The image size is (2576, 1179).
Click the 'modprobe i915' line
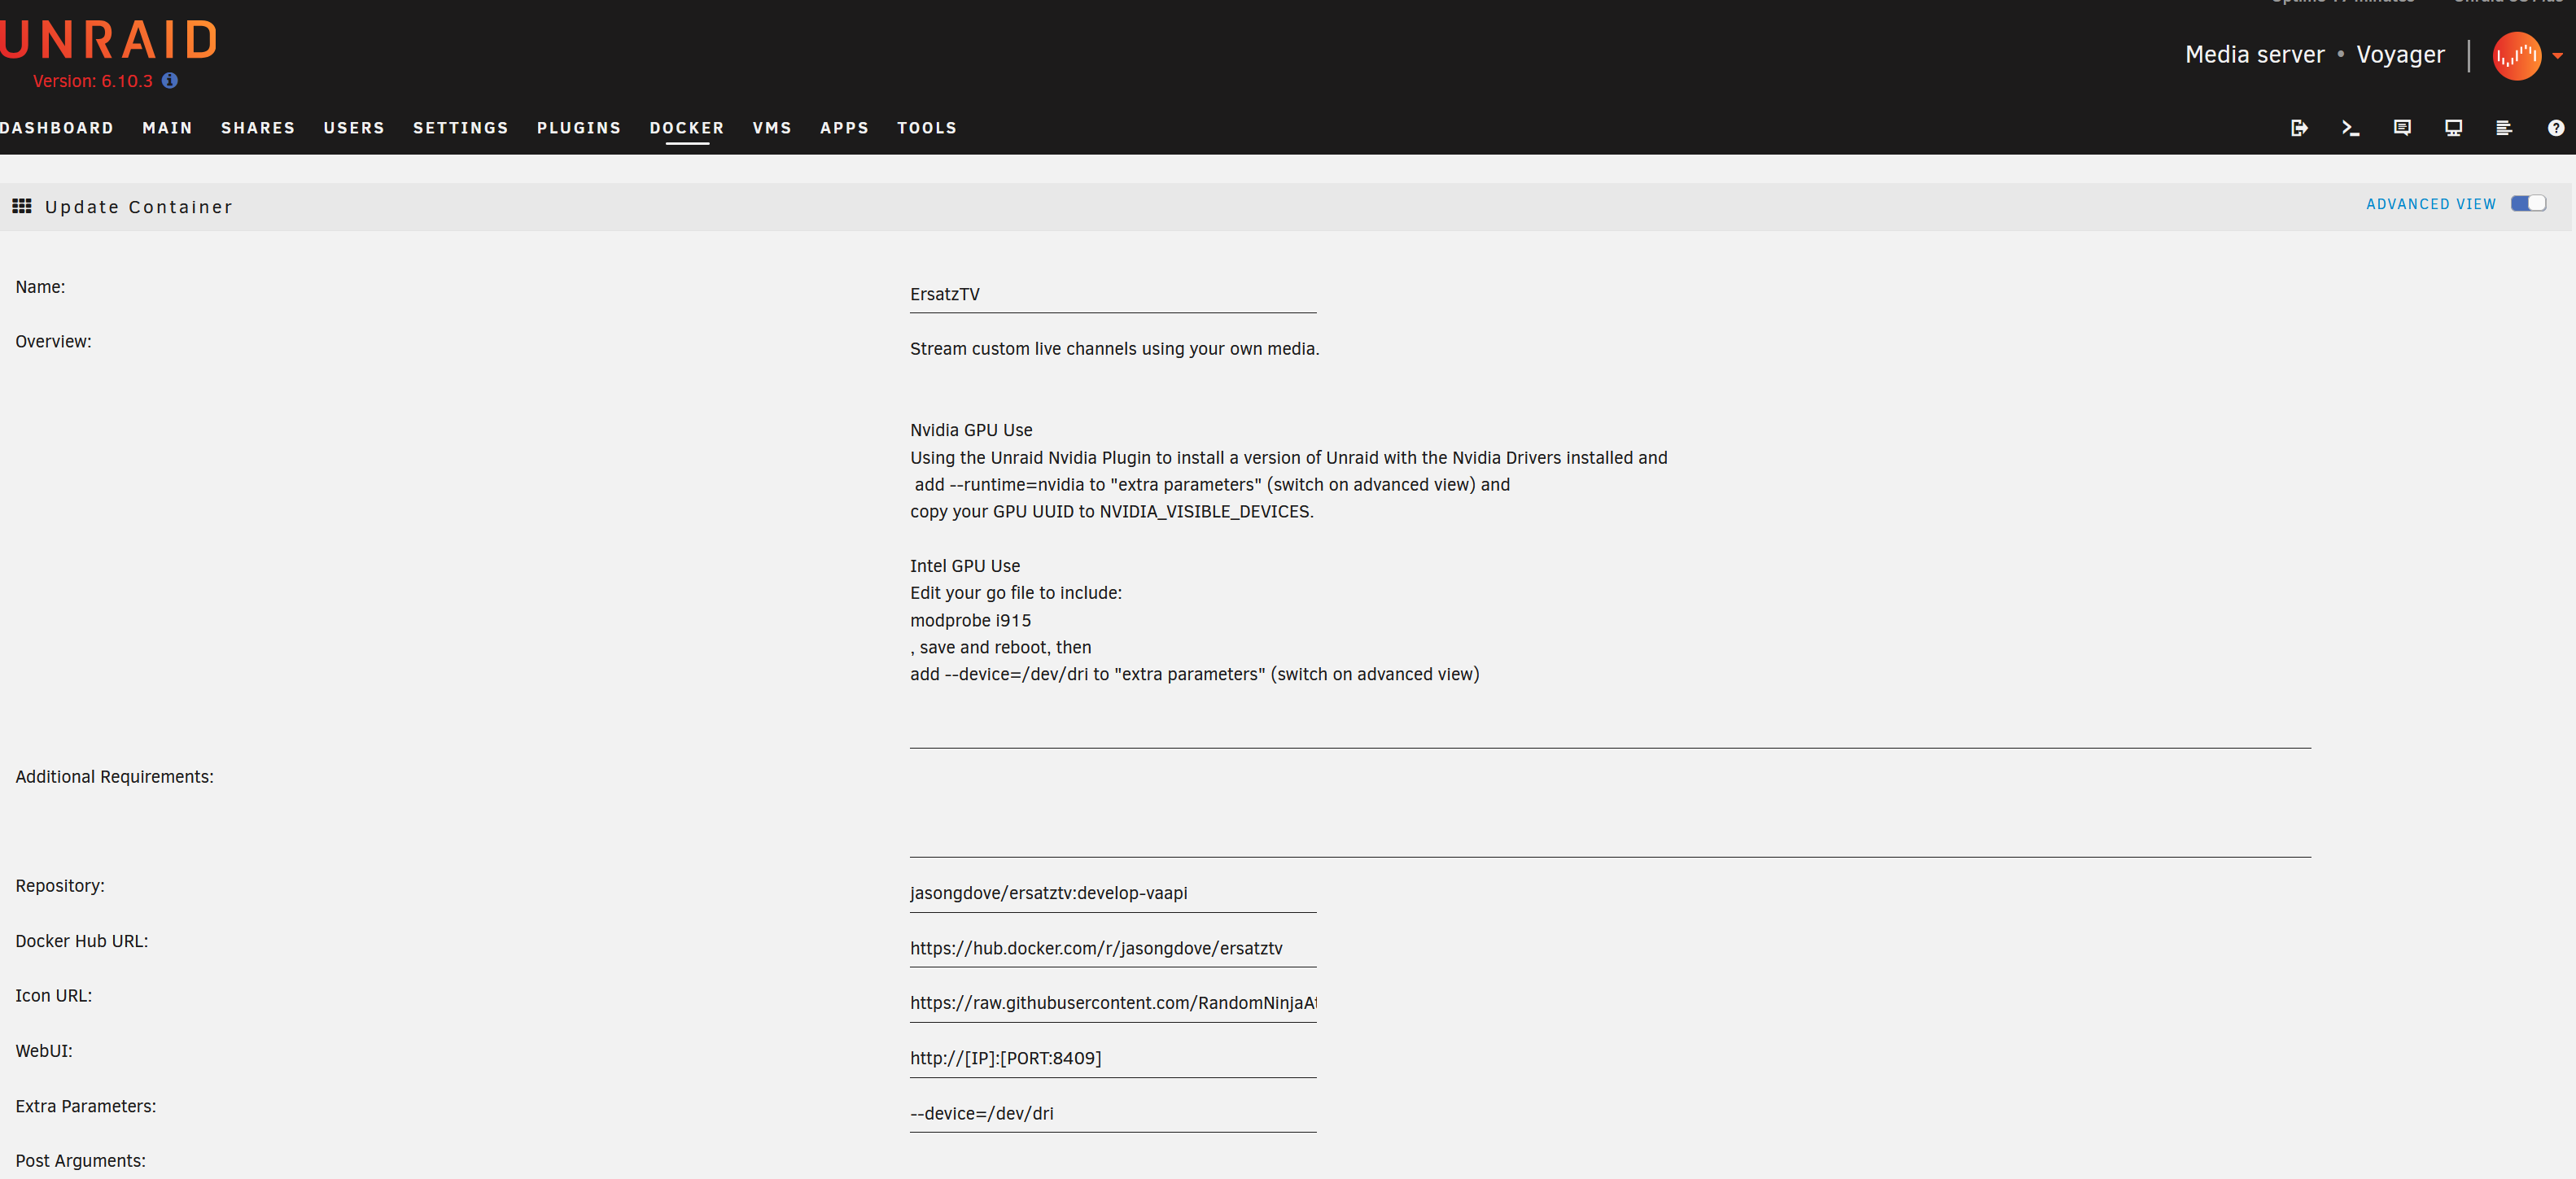970,621
